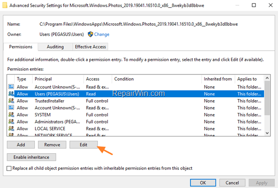Click the Remove button
278x188 pixels.
coord(52,145)
